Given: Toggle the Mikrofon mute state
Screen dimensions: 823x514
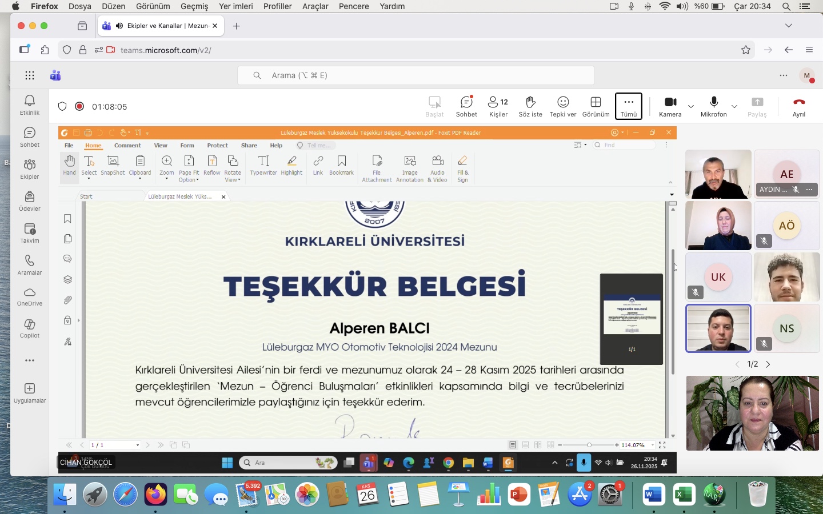Looking at the screenshot, I should tap(713, 106).
